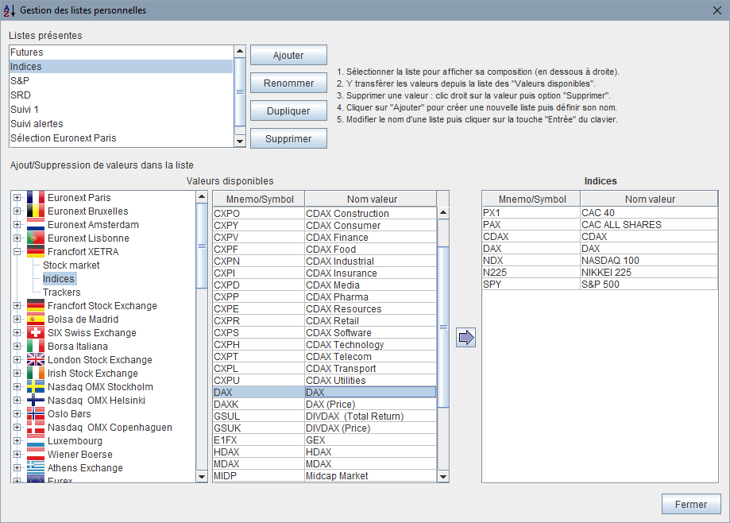Click the Nasdaq OMX Helsinki Finnish flag icon

(x=36, y=400)
